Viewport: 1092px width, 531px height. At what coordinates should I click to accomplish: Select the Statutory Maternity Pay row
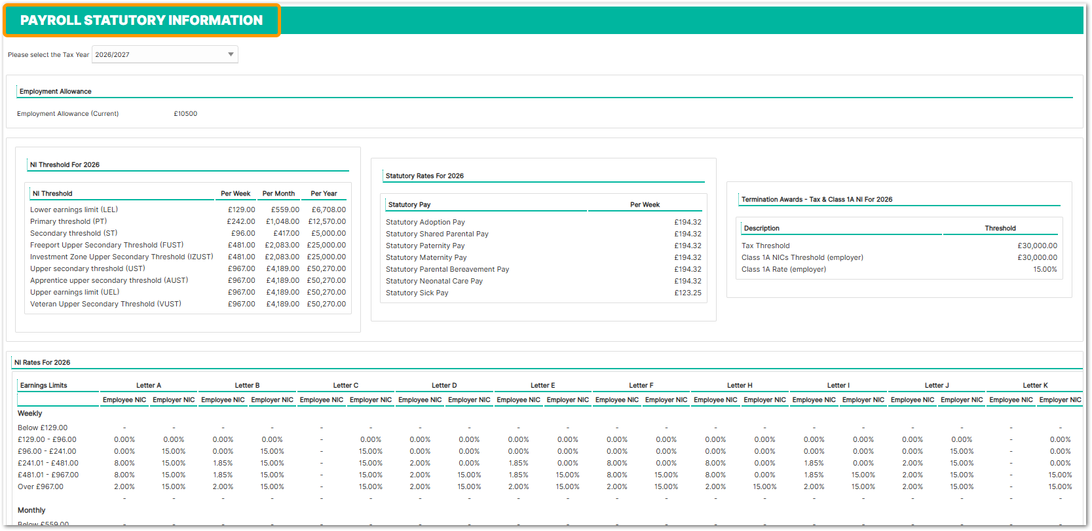(426, 257)
